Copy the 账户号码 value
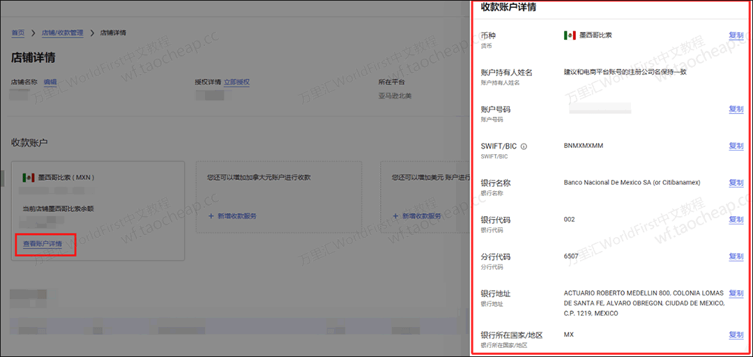This screenshot has width=753, height=357. (736, 109)
